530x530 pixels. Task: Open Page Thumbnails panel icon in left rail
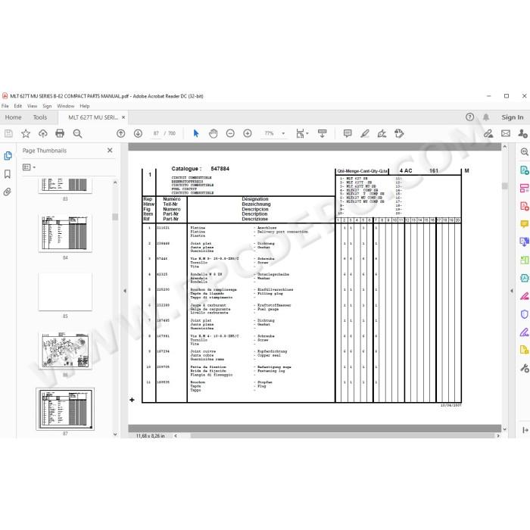point(8,156)
